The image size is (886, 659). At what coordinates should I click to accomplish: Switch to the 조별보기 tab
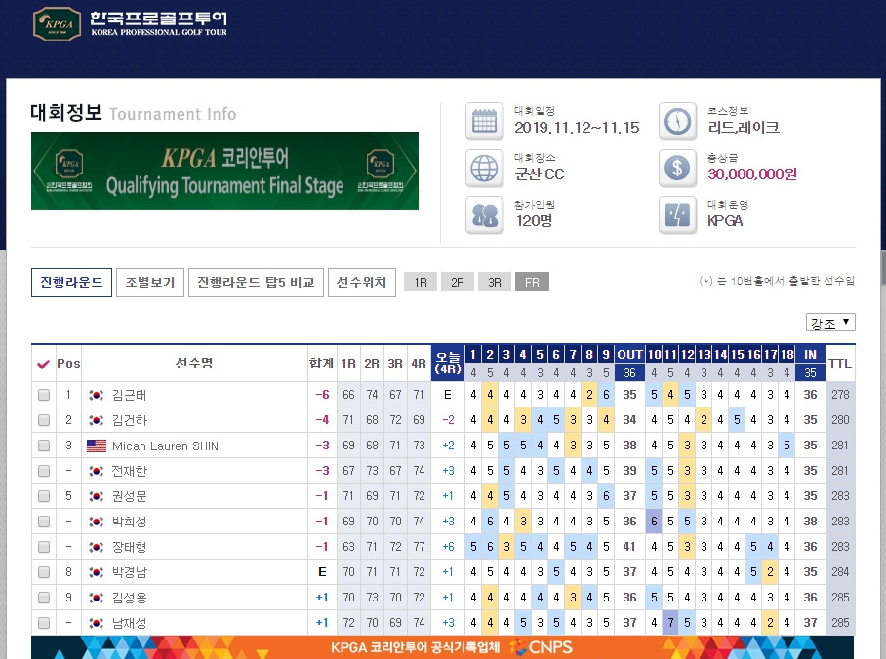[x=149, y=283]
